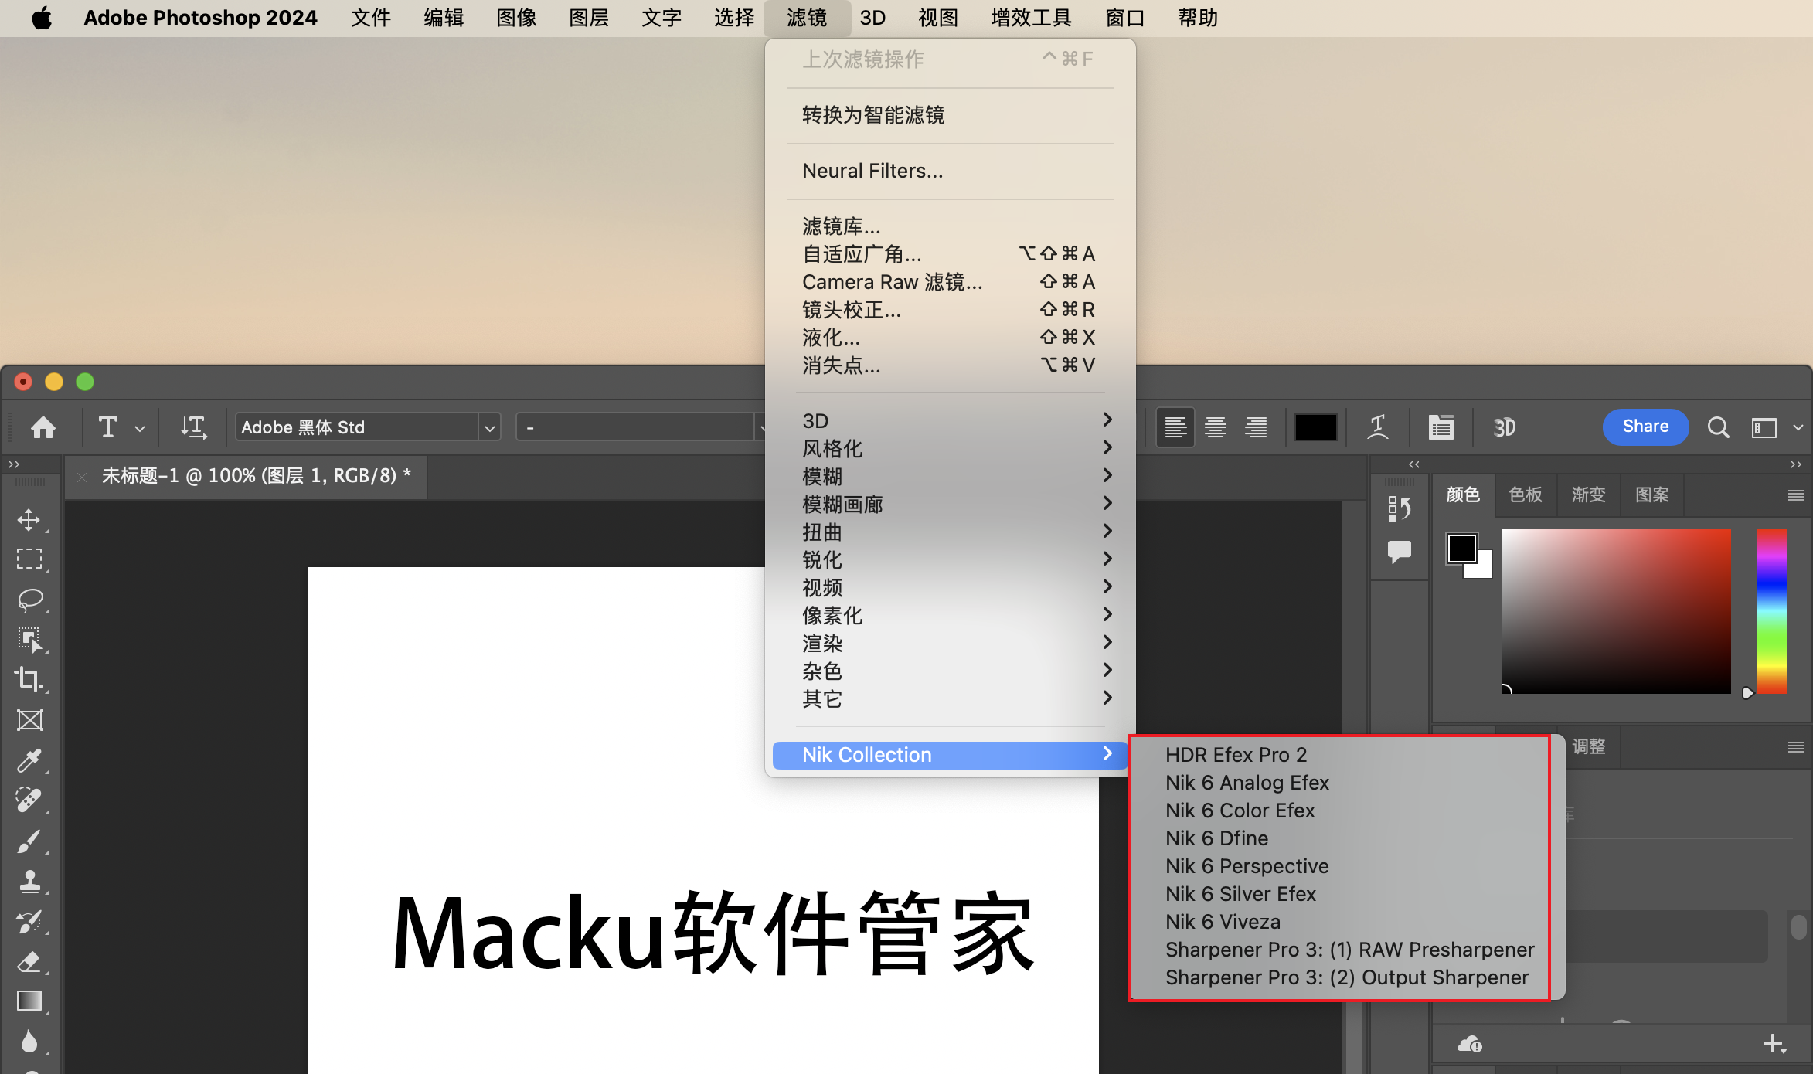Select the History Brush tool
This screenshot has height=1074, width=1813.
point(29,921)
